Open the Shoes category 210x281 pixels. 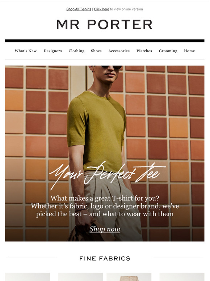coord(96,51)
